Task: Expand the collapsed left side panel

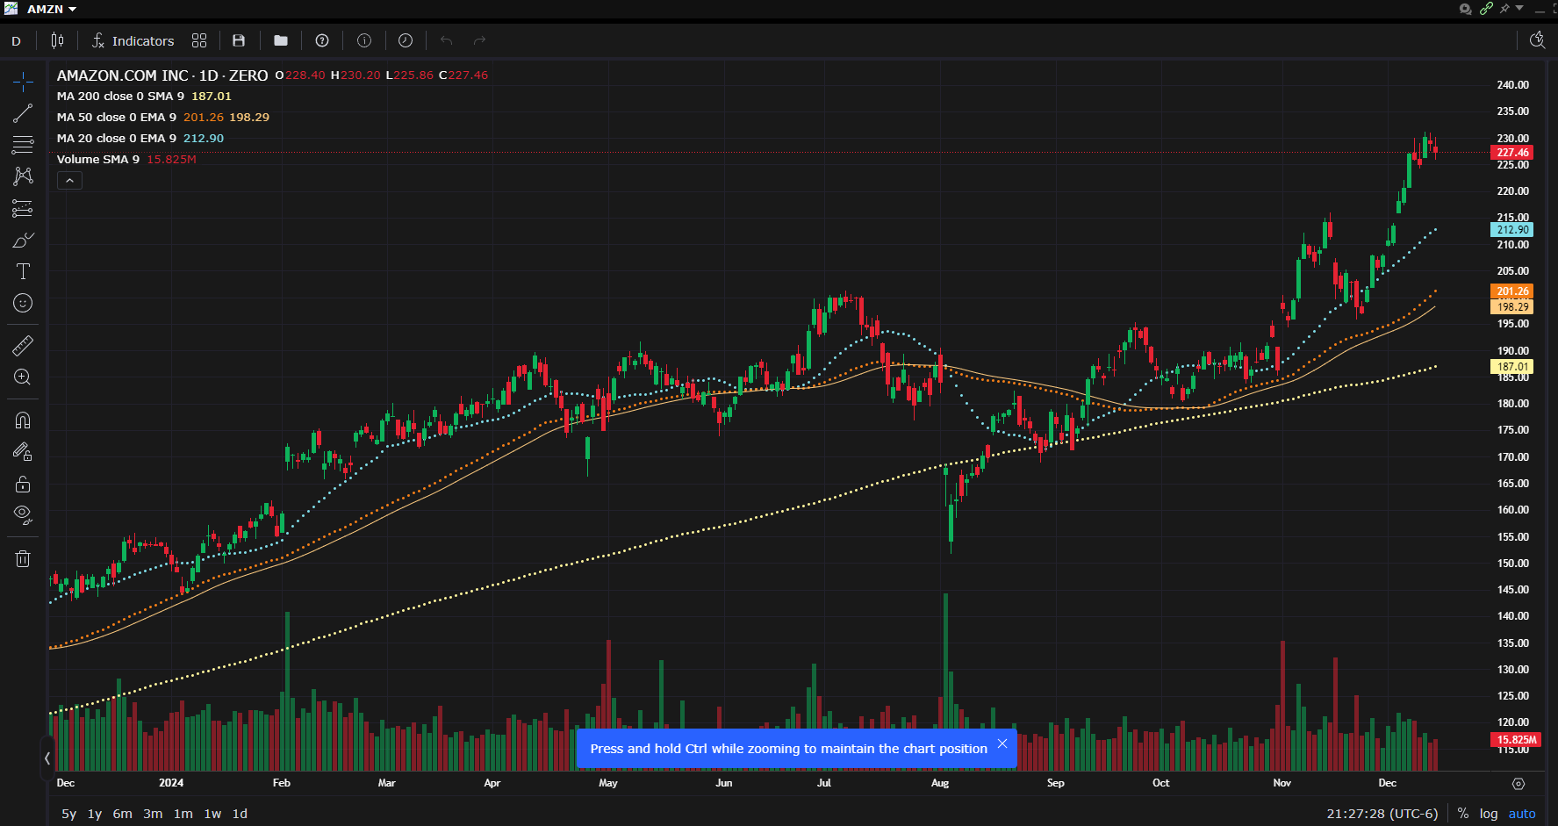Action: pyautogui.click(x=47, y=758)
